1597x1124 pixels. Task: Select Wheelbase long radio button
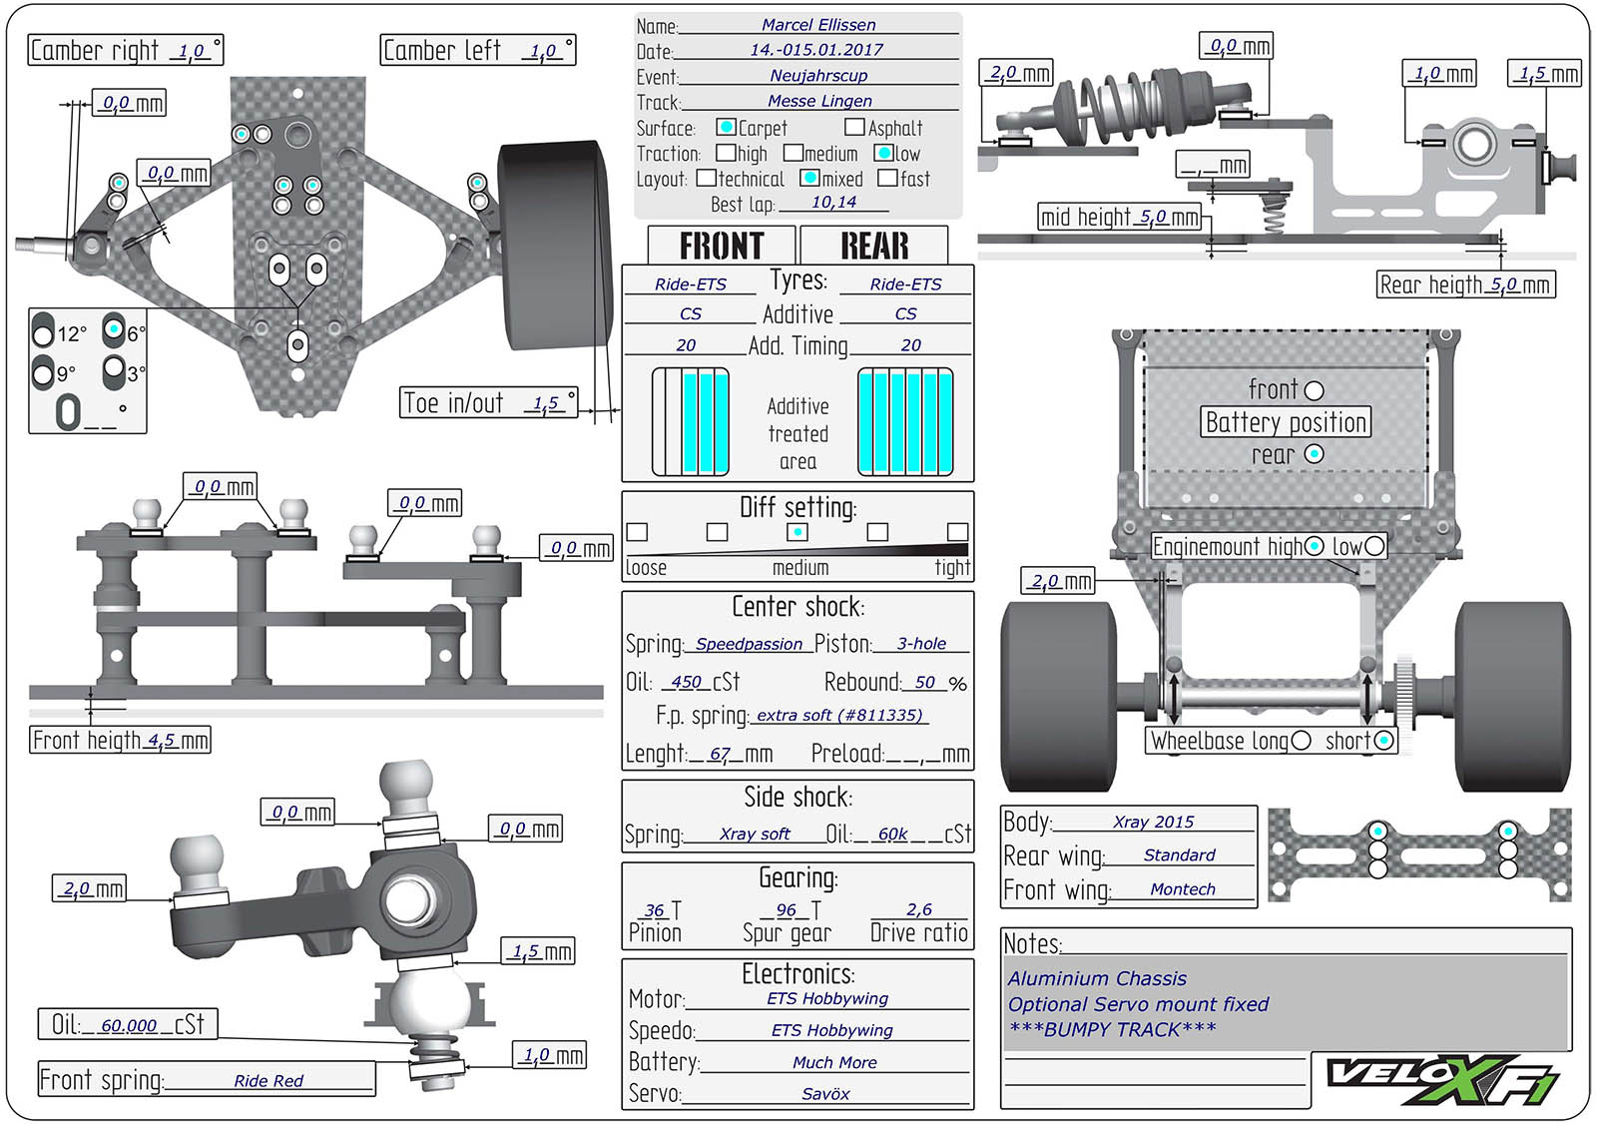pos(1301,741)
